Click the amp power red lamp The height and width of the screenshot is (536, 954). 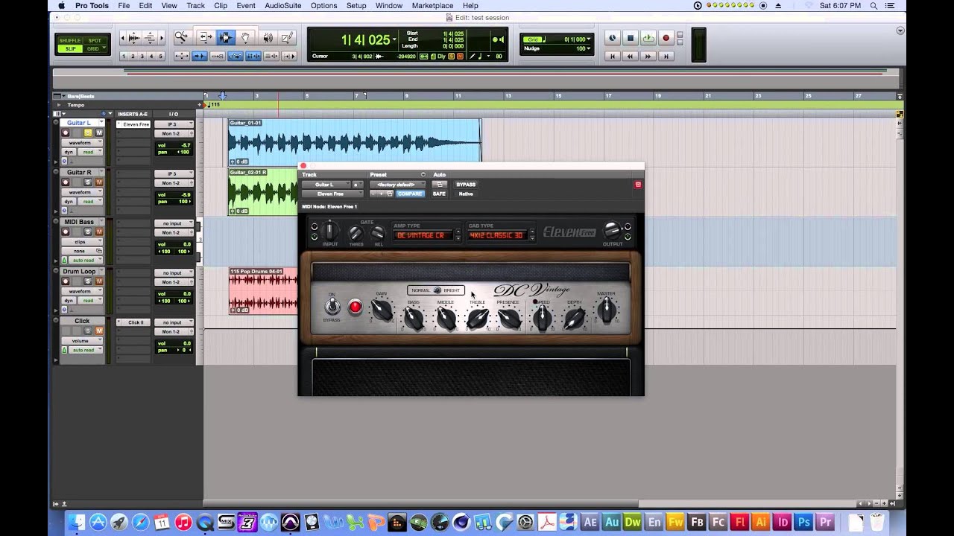pos(356,307)
